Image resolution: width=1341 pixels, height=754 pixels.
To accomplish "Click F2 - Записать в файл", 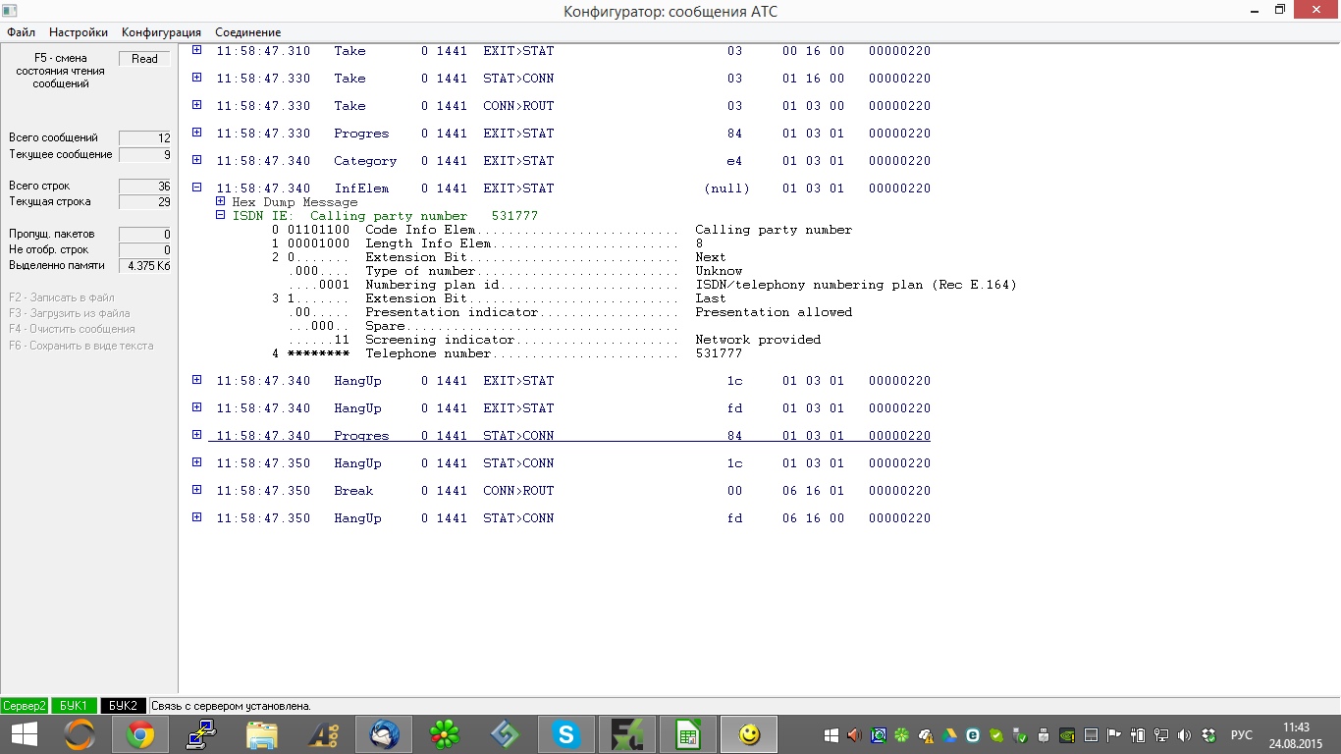I will [62, 297].
